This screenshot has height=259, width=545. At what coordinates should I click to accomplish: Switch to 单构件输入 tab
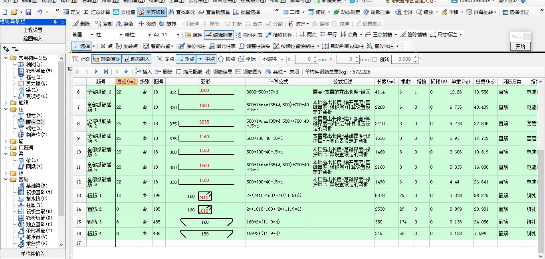33,254
